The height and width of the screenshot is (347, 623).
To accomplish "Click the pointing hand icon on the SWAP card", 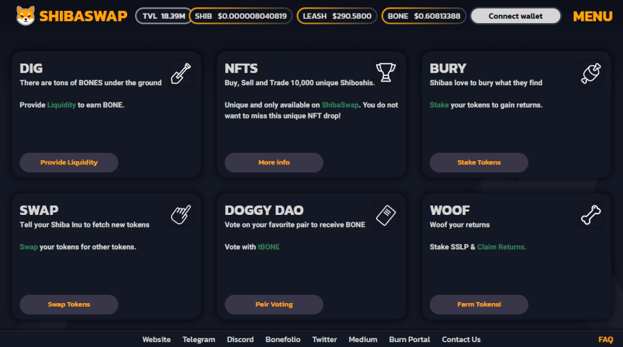I will [x=181, y=215].
